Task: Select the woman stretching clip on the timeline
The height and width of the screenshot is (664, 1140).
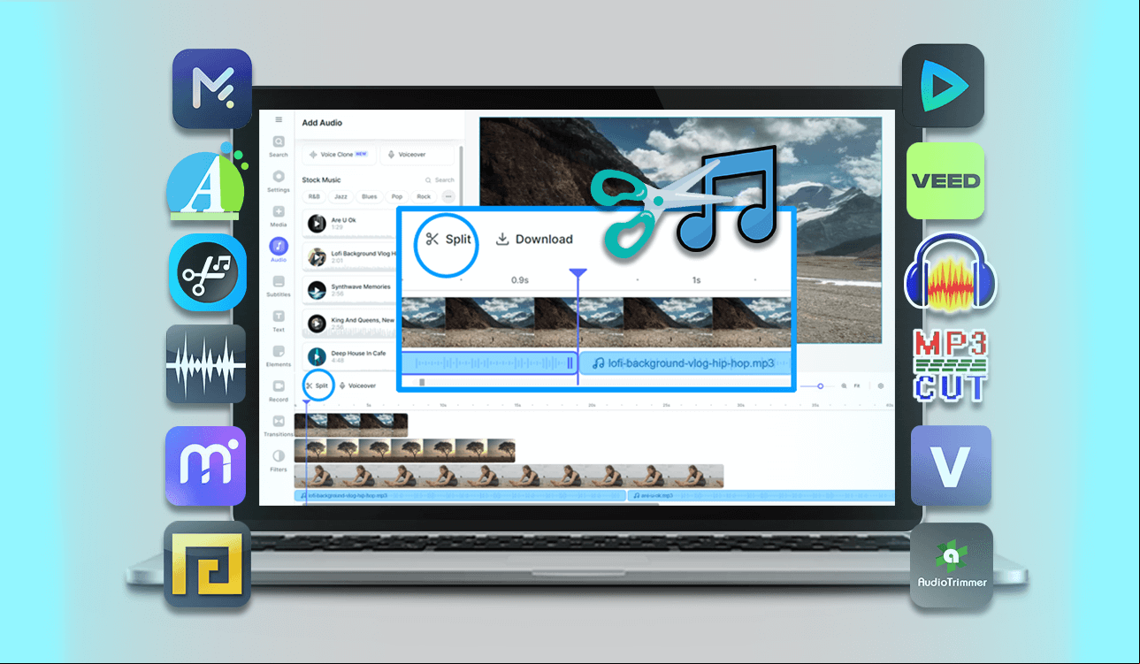Action: point(509,476)
